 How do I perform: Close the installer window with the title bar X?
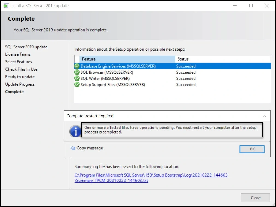(267, 6)
